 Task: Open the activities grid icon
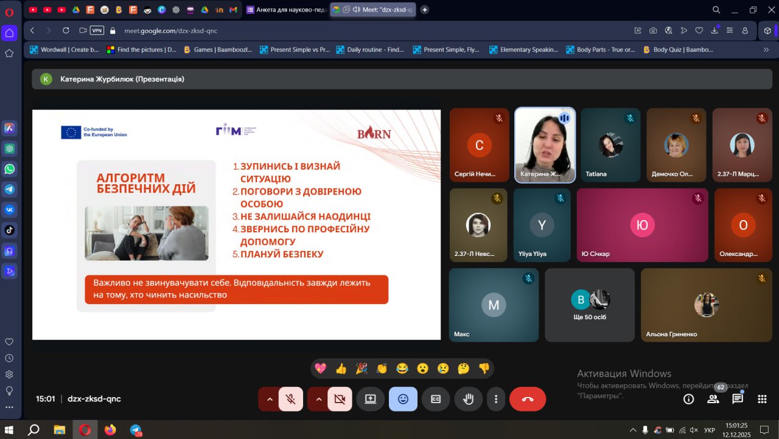(x=762, y=399)
